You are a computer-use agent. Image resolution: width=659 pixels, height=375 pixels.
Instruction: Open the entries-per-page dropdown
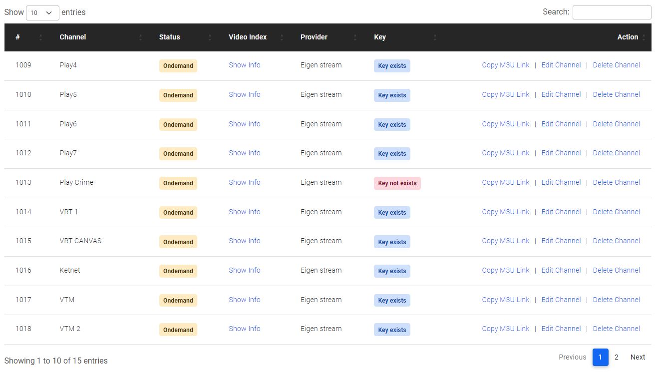pyautogui.click(x=42, y=12)
